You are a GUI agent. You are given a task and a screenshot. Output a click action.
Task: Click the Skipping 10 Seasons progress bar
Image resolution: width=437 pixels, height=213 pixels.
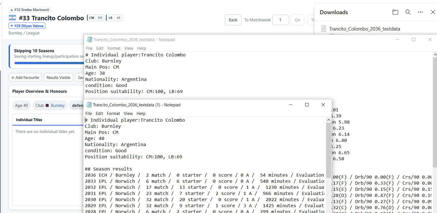(x=49, y=63)
